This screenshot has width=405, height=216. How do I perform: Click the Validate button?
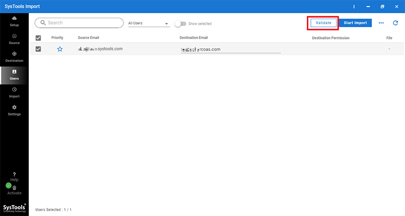coord(323,23)
